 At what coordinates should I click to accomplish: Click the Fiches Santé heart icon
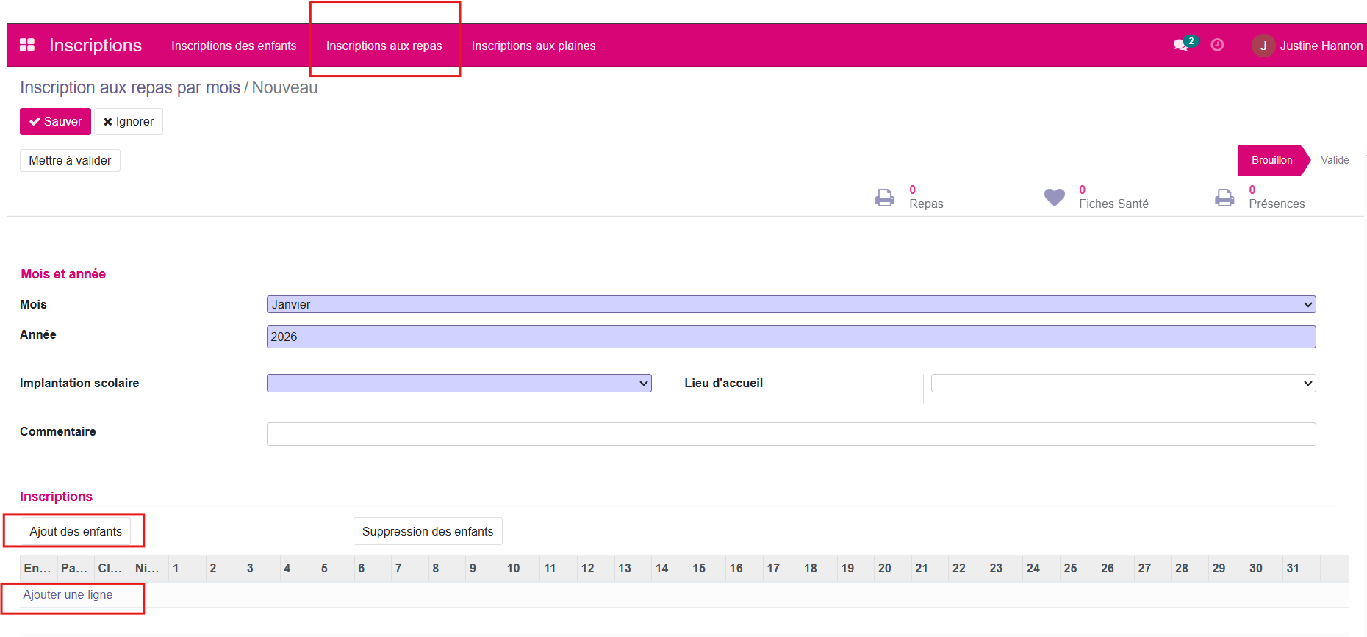(1054, 198)
